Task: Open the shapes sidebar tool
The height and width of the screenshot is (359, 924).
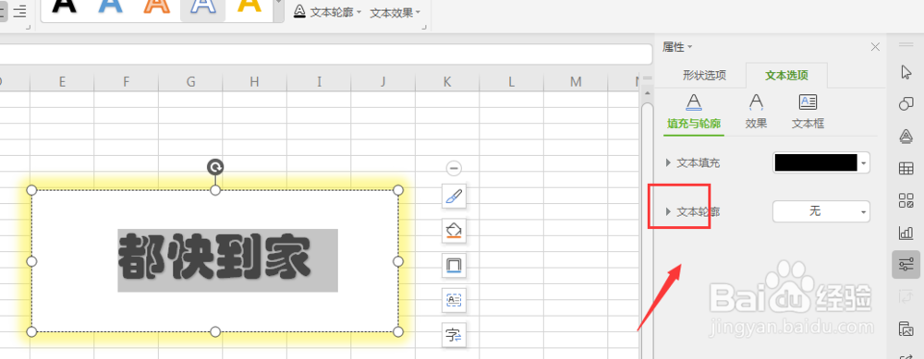Action: (x=906, y=104)
